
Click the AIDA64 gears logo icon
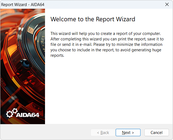(11, 113)
